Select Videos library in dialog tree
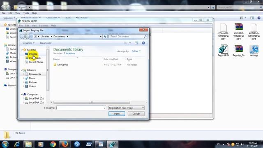 pyautogui.click(x=32, y=86)
